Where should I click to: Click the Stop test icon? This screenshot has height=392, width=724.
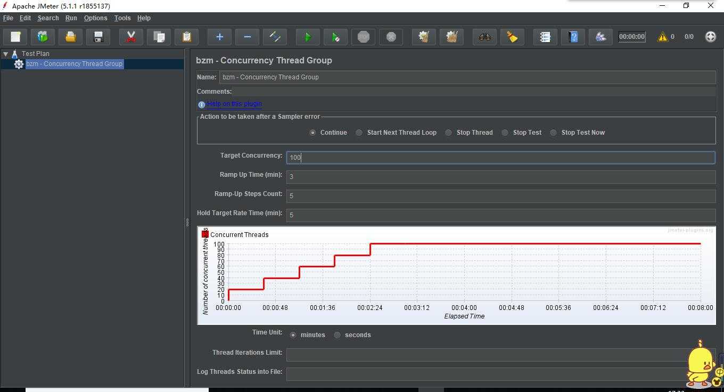363,37
